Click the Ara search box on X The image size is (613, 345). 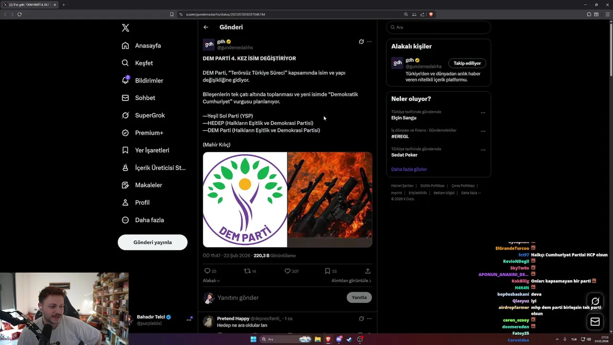pos(439,27)
